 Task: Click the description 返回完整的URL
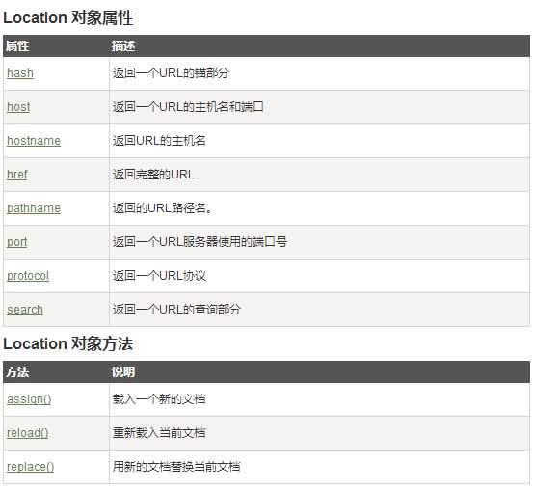click(153, 175)
